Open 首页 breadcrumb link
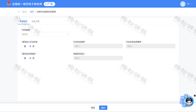The height and width of the screenshot is (112, 196). tap(32, 12)
